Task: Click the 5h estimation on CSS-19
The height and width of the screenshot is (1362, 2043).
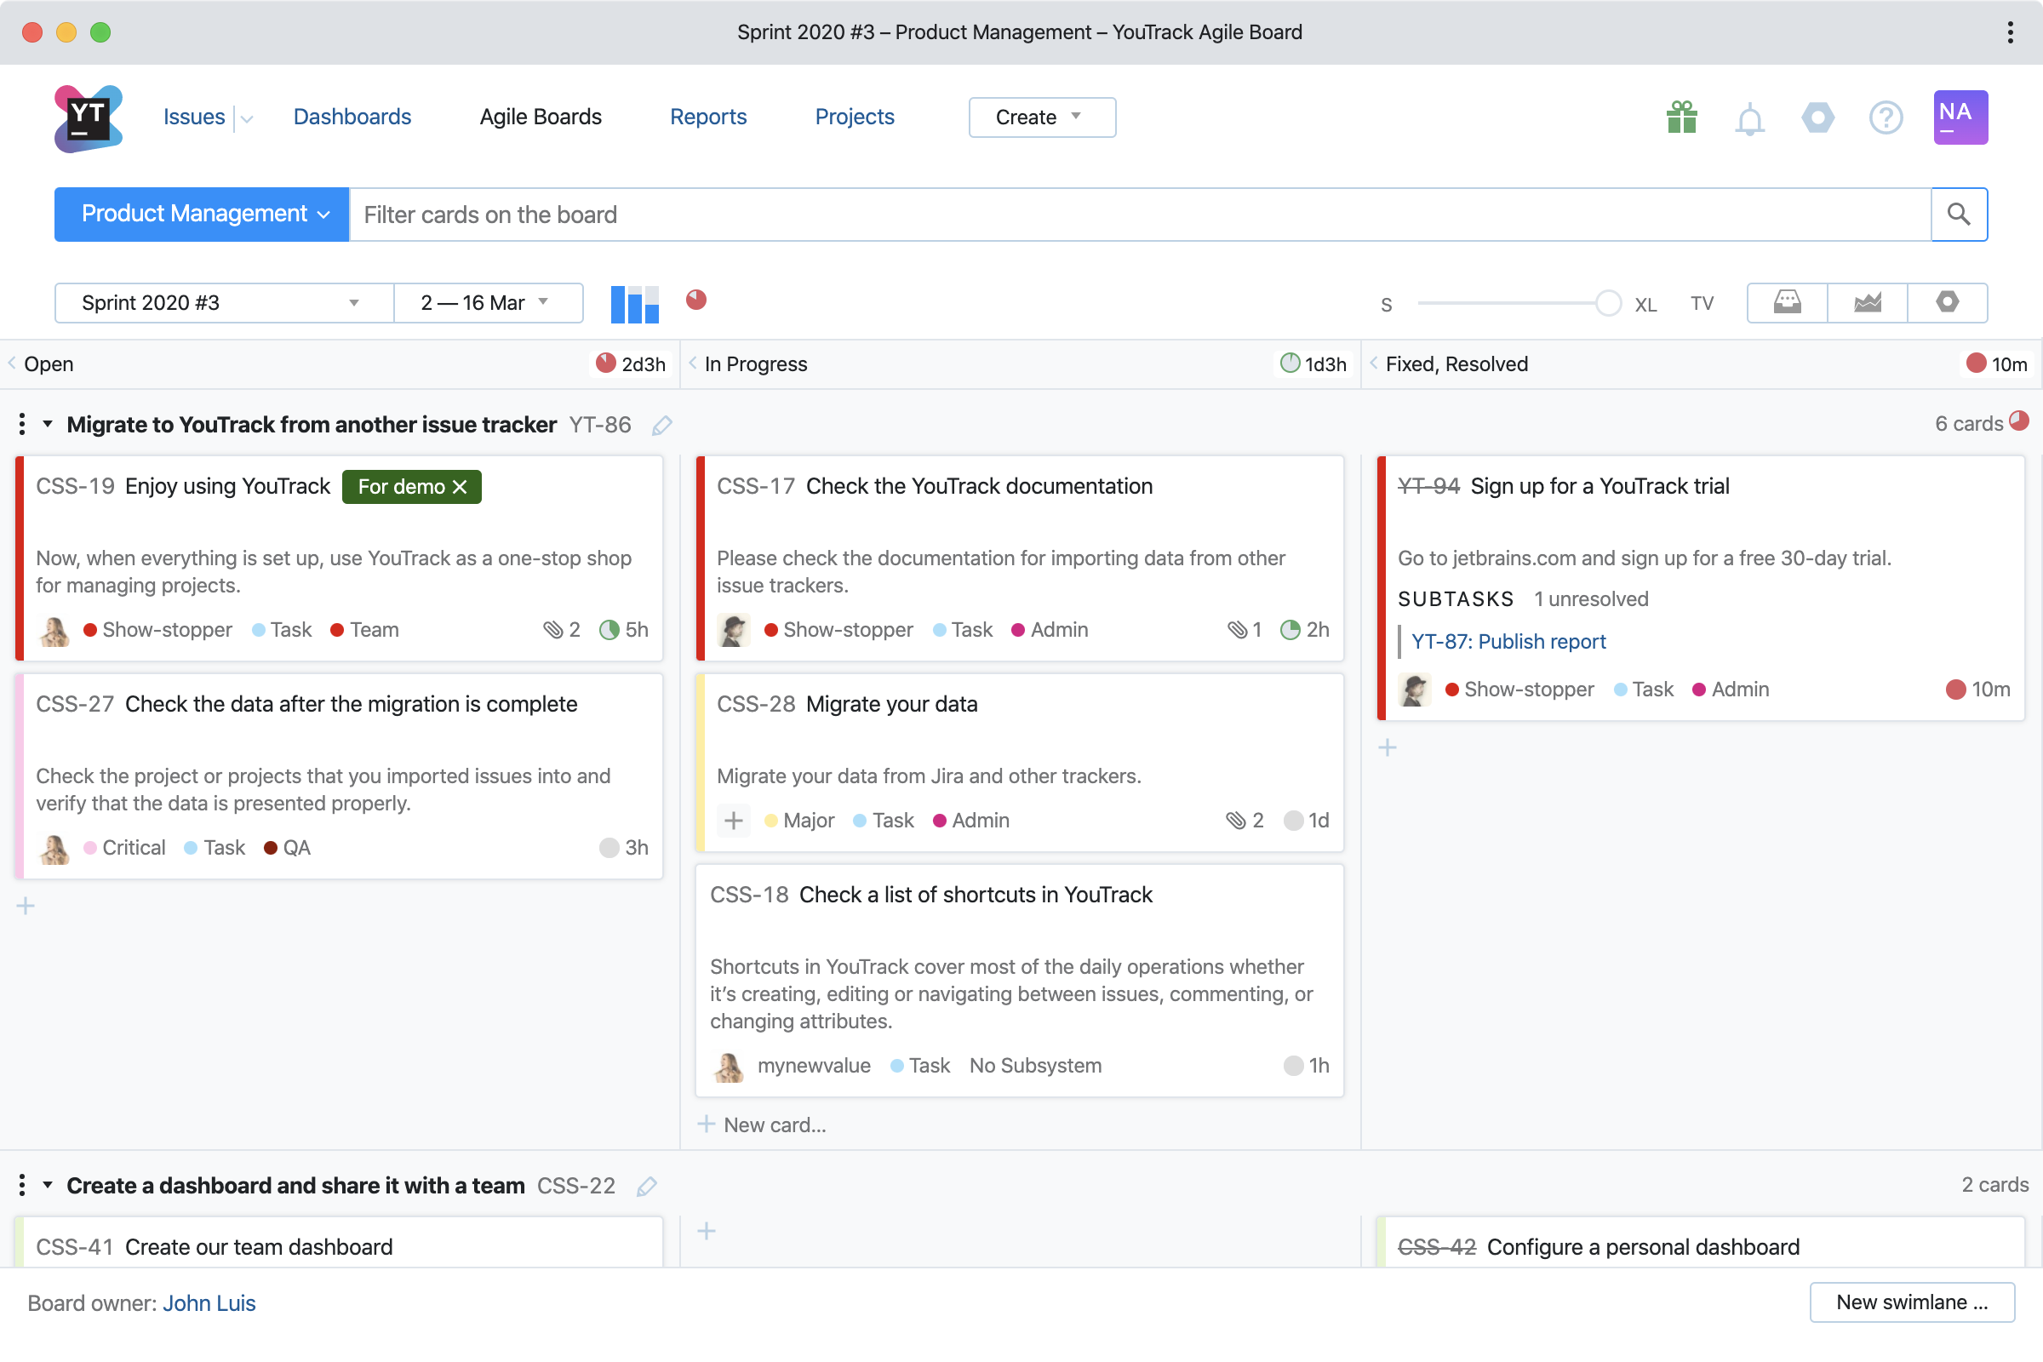Action: point(624,630)
